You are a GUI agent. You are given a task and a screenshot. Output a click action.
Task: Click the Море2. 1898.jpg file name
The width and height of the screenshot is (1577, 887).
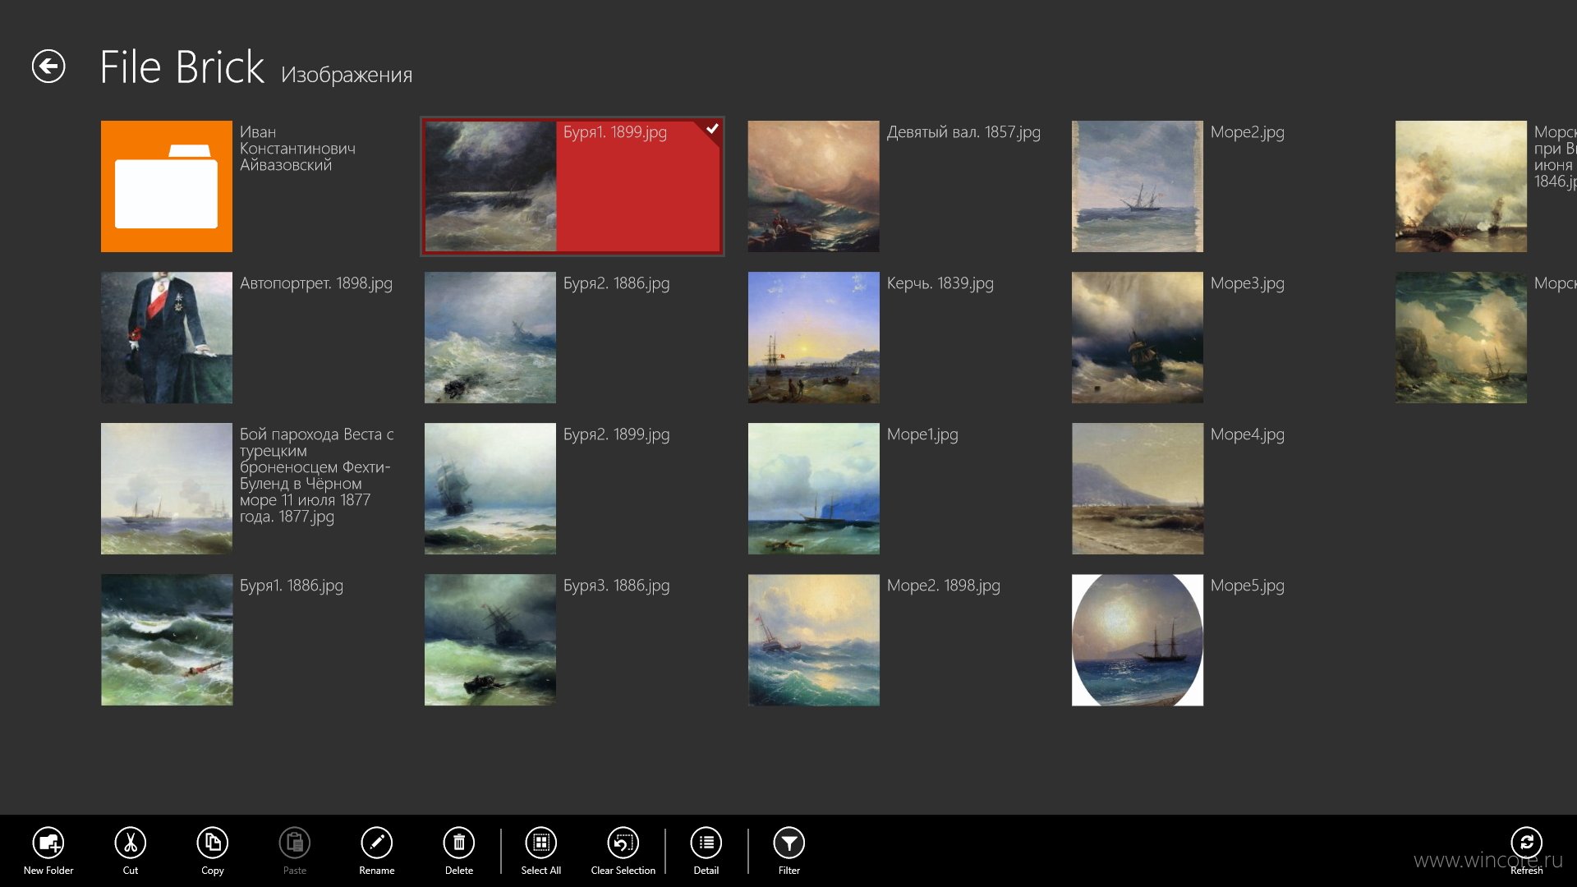tap(944, 586)
